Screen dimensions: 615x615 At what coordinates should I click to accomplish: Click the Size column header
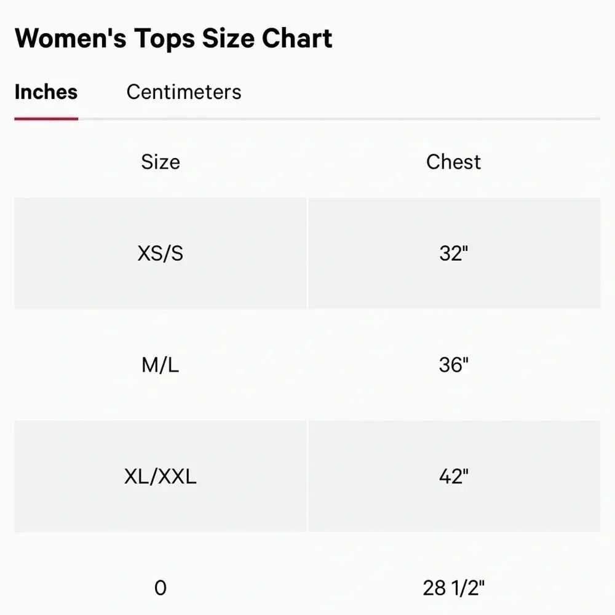tap(161, 162)
